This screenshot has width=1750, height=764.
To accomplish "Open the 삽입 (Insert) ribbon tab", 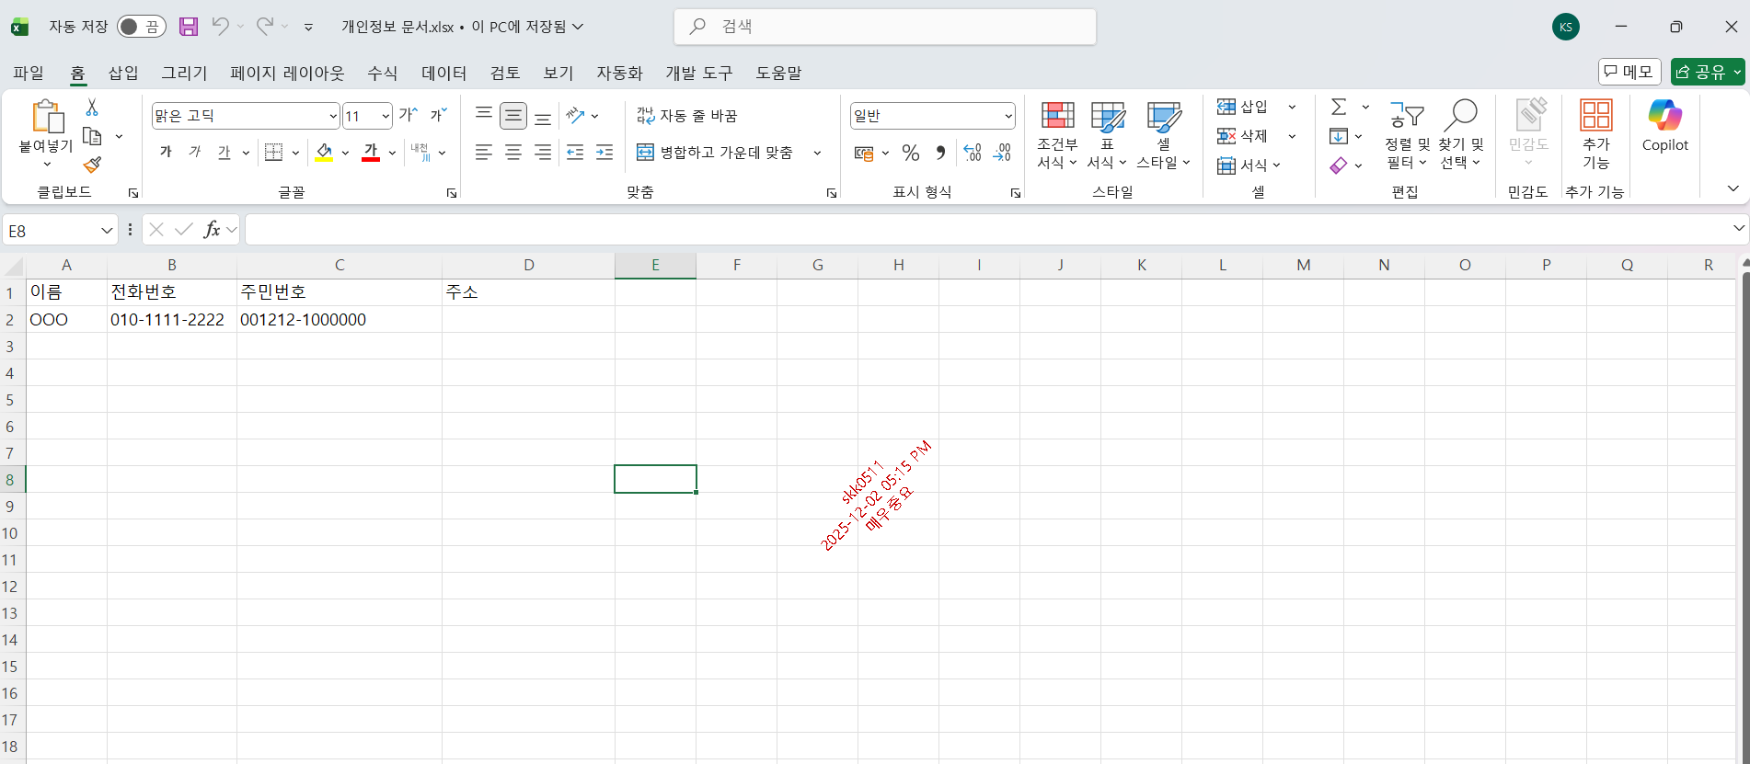I will [123, 73].
